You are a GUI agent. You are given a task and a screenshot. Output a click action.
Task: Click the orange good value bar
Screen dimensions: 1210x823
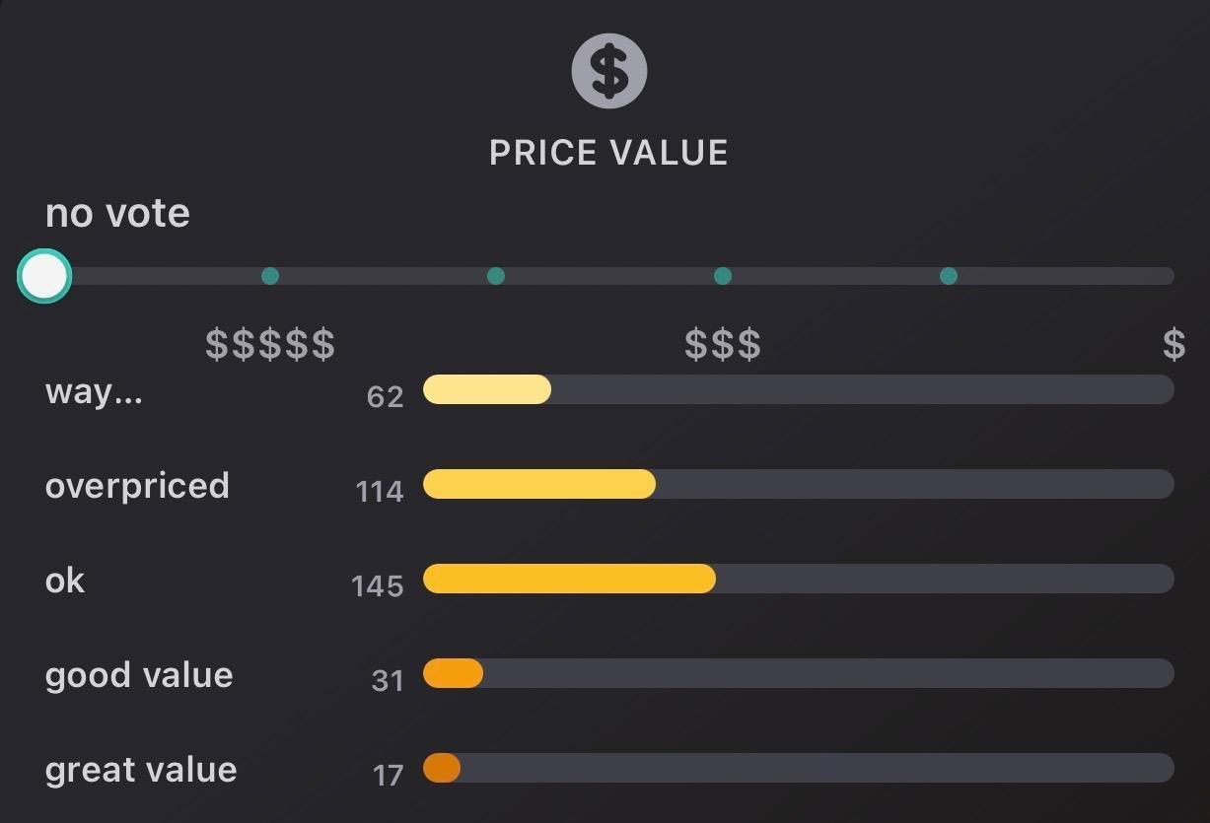click(453, 673)
